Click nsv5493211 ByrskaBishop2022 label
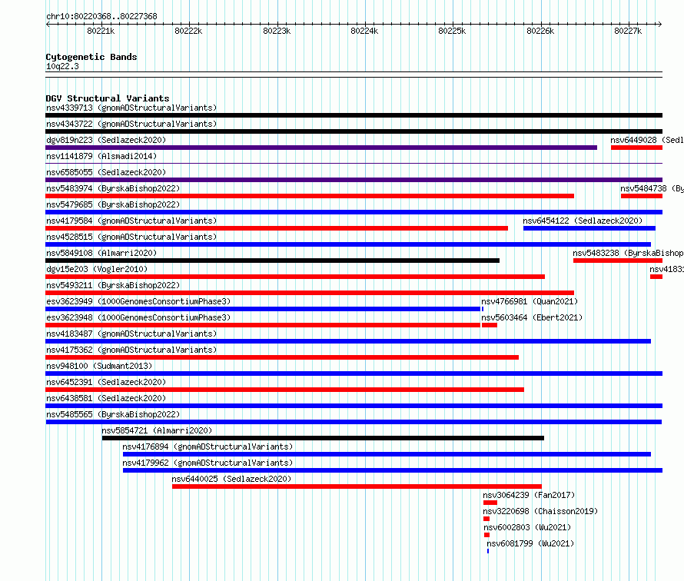Image resolution: width=684 pixels, height=581 pixels. [113, 285]
